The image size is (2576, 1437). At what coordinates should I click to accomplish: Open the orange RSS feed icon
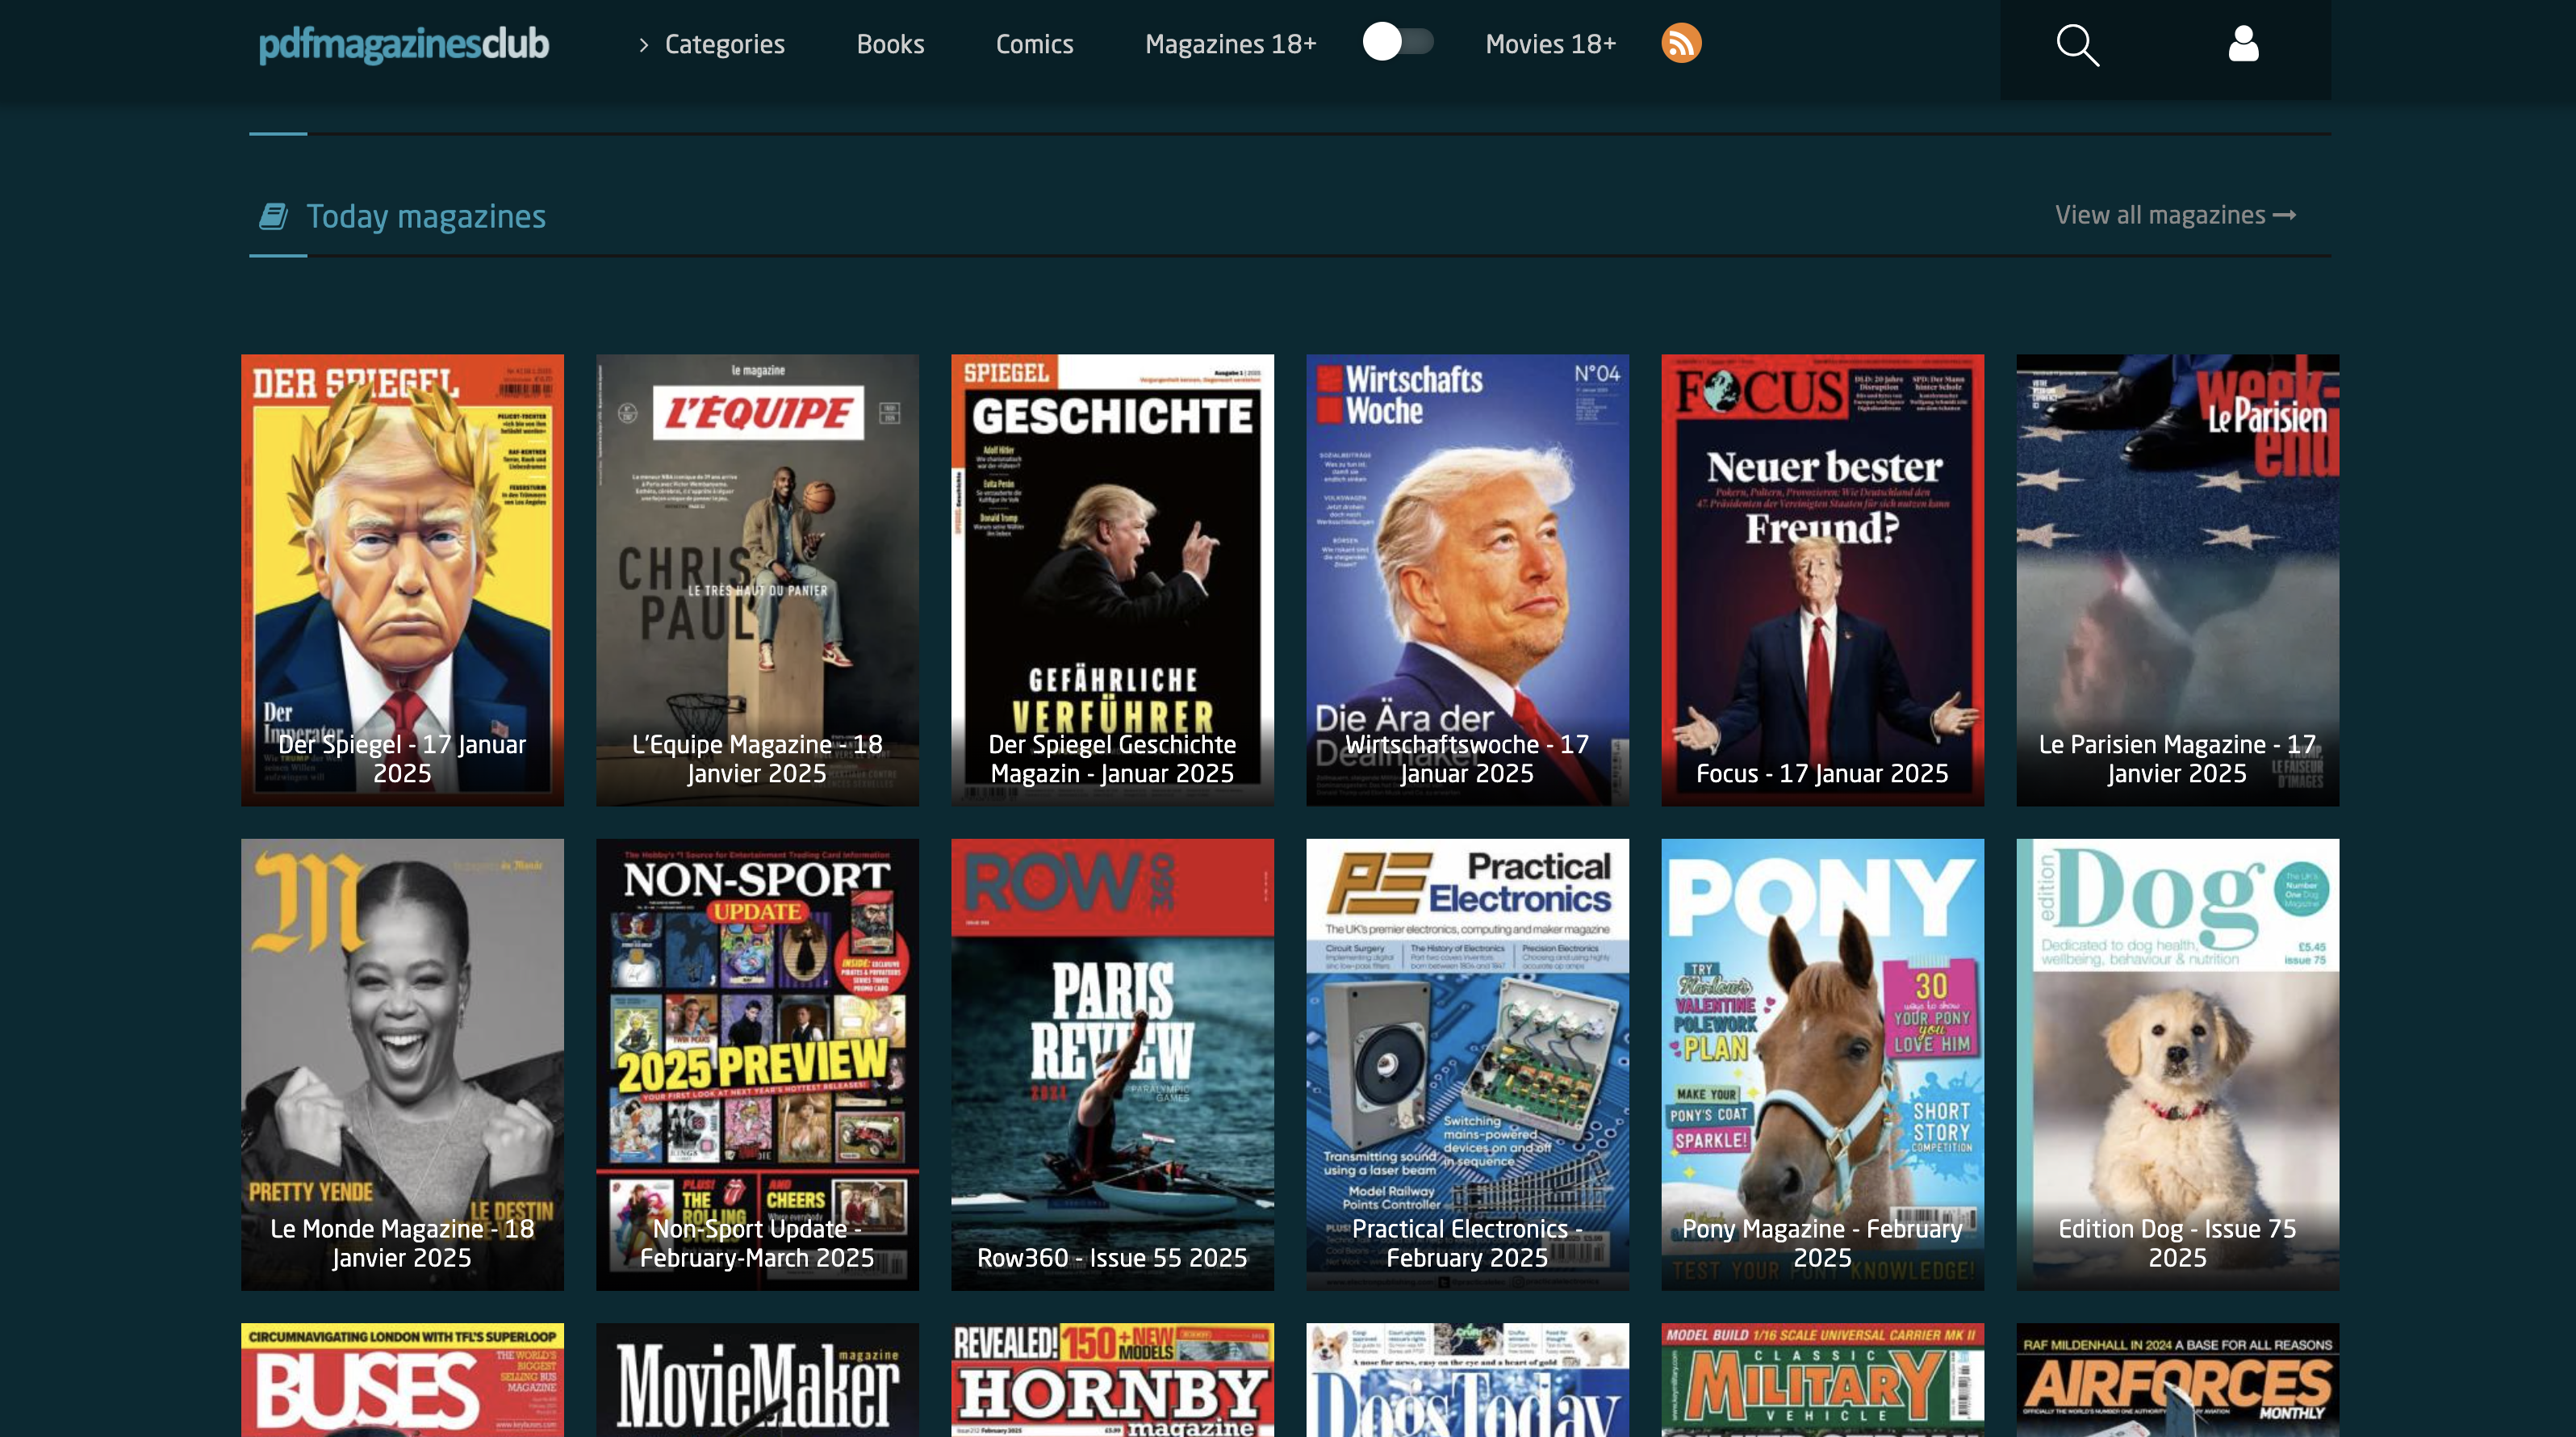click(x=1681, y=43)
